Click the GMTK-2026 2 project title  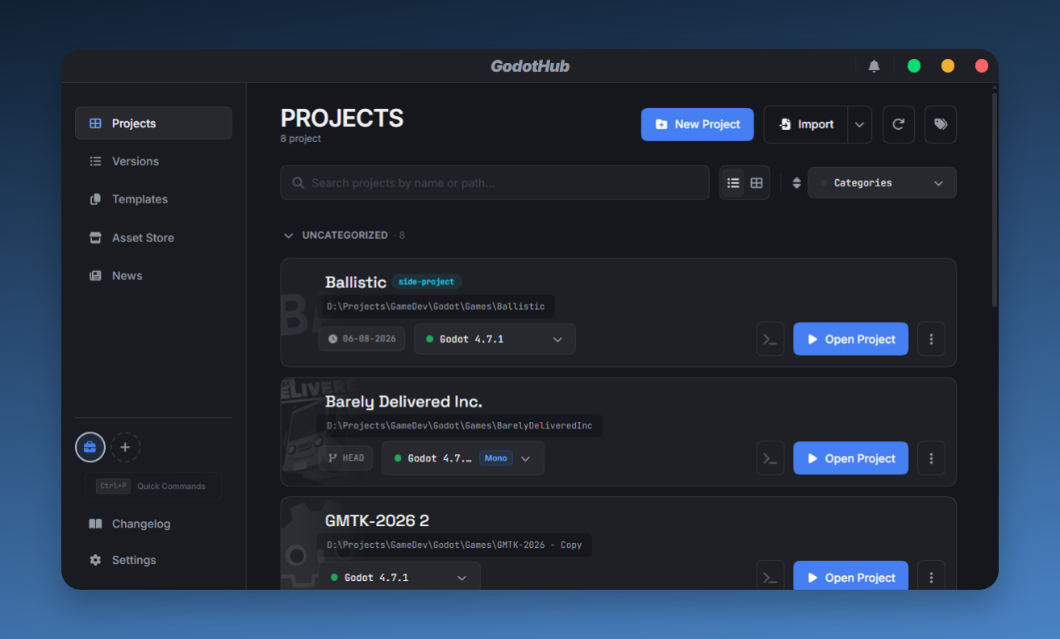[x=377, y=520]
